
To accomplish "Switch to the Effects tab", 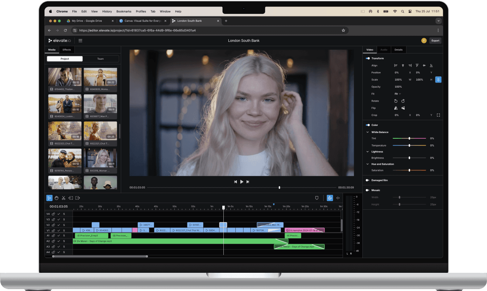I will coord(67,50).
